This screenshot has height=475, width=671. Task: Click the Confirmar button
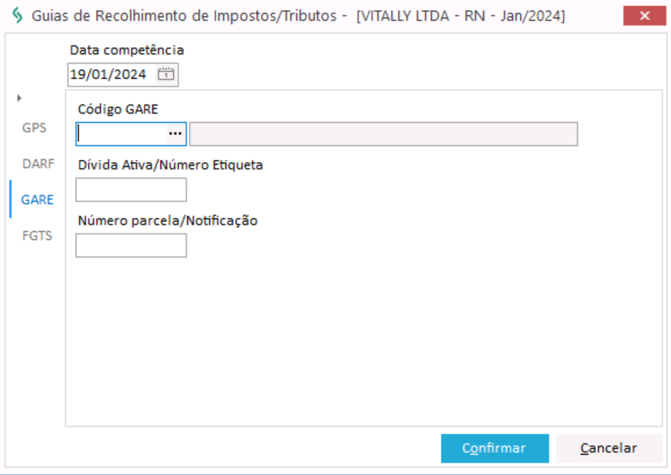(x=495, y=448)
